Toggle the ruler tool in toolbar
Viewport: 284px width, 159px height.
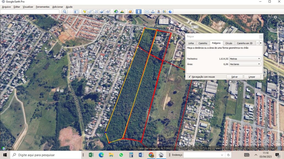(139, 12)
